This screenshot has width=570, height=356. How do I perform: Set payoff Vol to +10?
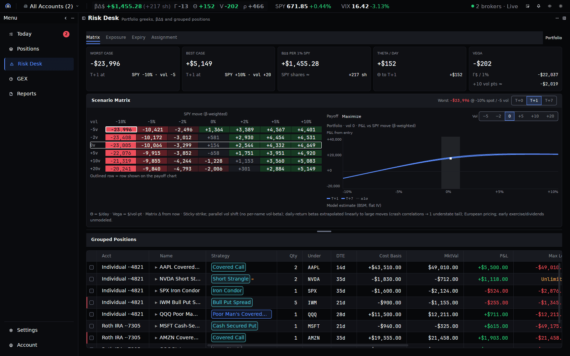tap(535, 116)
